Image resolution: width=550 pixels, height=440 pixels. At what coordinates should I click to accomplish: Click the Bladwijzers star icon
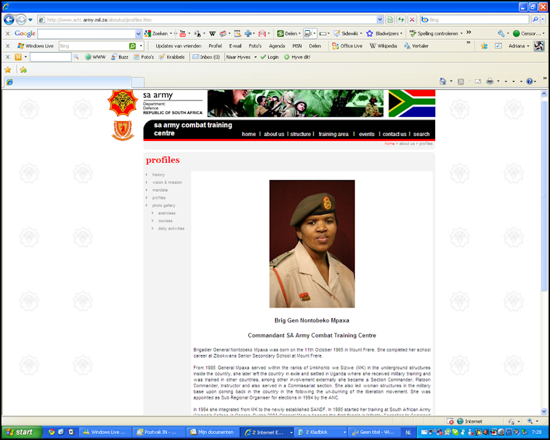tap(369, 34)
